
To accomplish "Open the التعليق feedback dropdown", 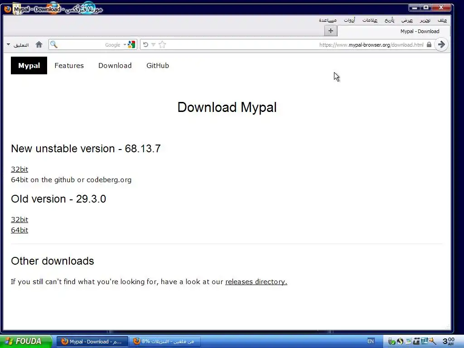I will tap(18, 45).
